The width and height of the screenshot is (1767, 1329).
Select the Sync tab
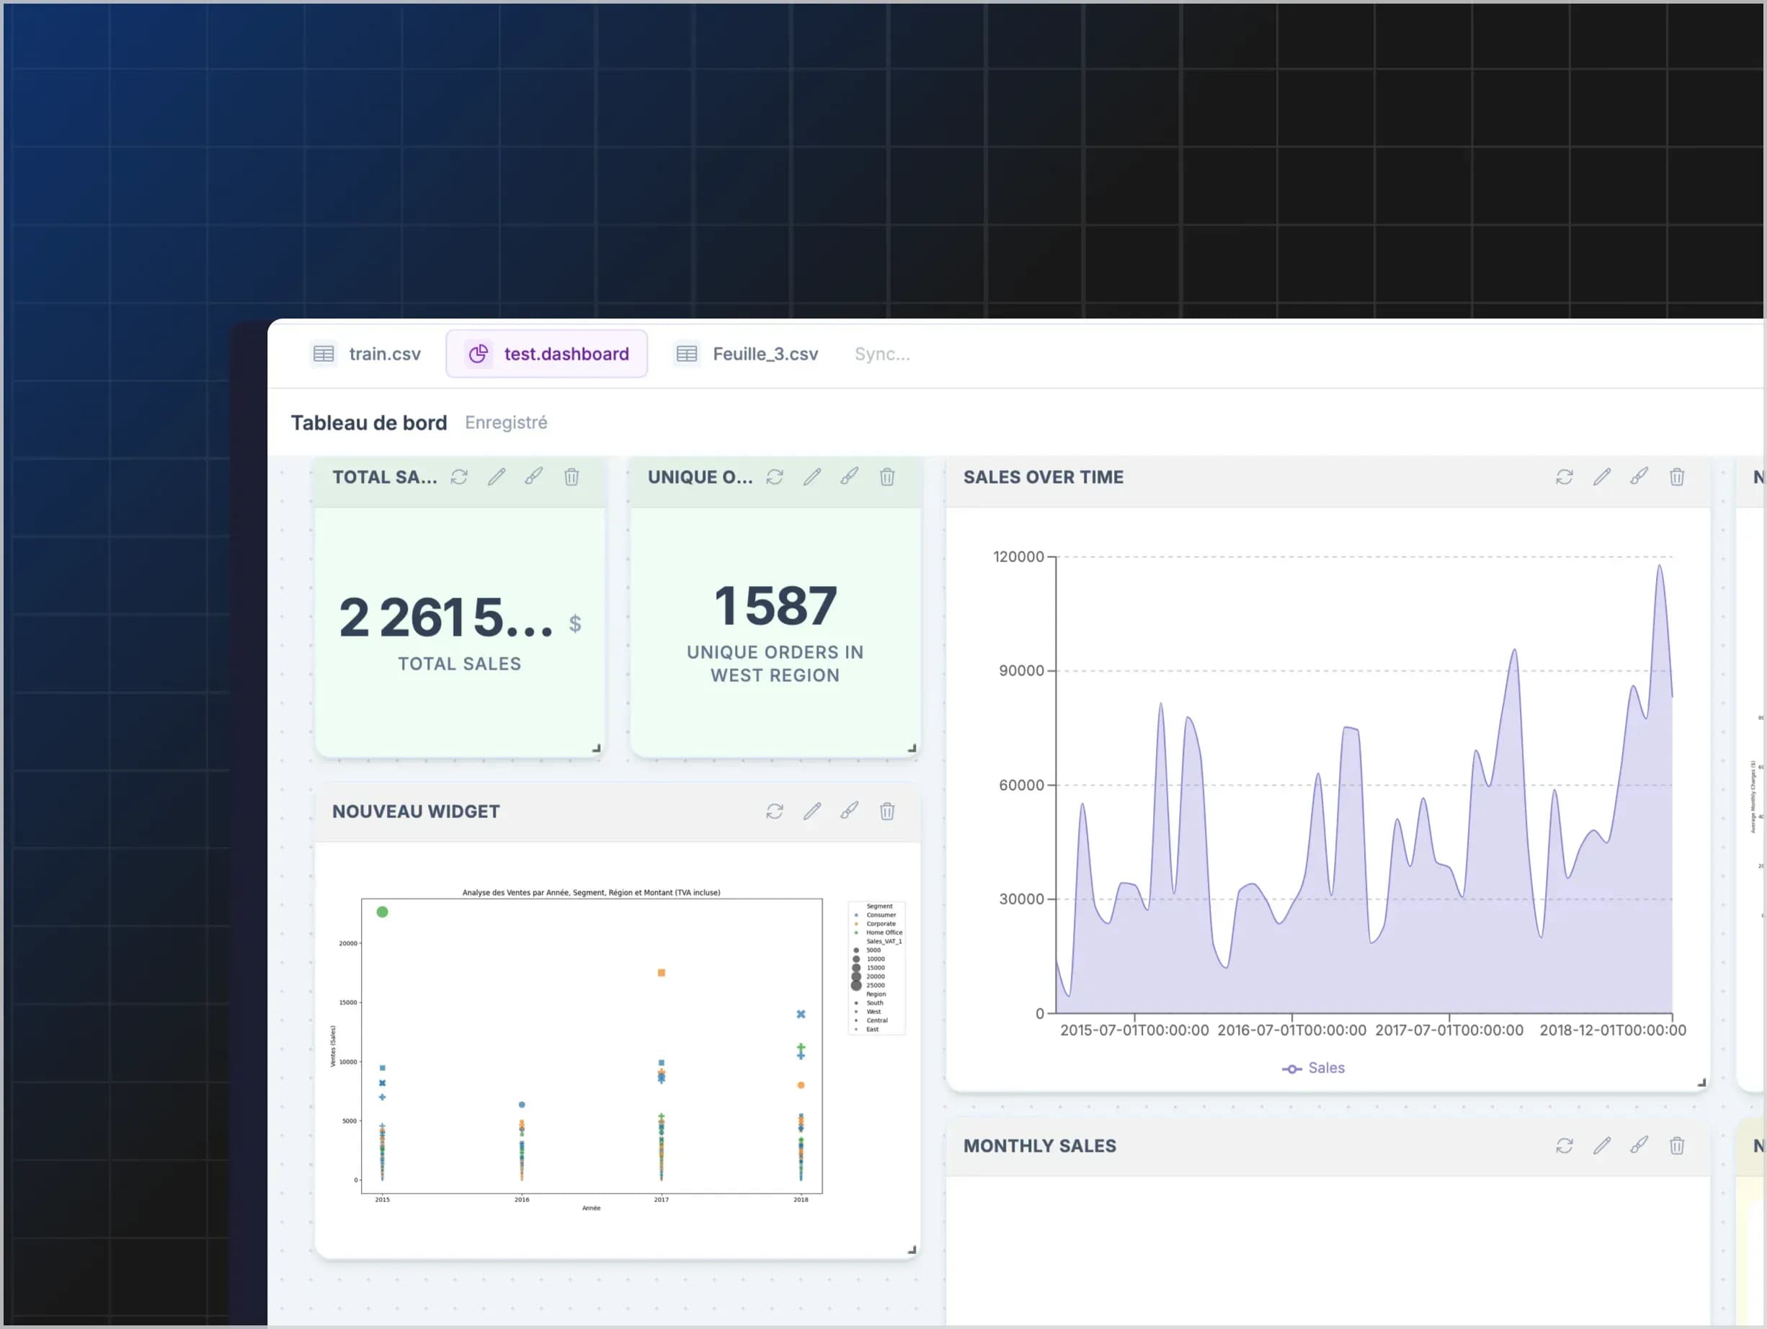[881, 353]
